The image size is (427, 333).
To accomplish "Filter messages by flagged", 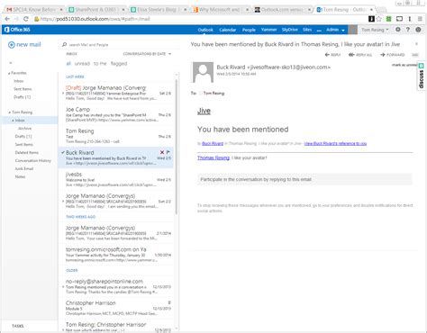I will click(x=119, y=64).
